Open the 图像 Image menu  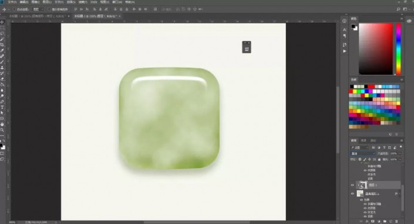coord(35,2)
